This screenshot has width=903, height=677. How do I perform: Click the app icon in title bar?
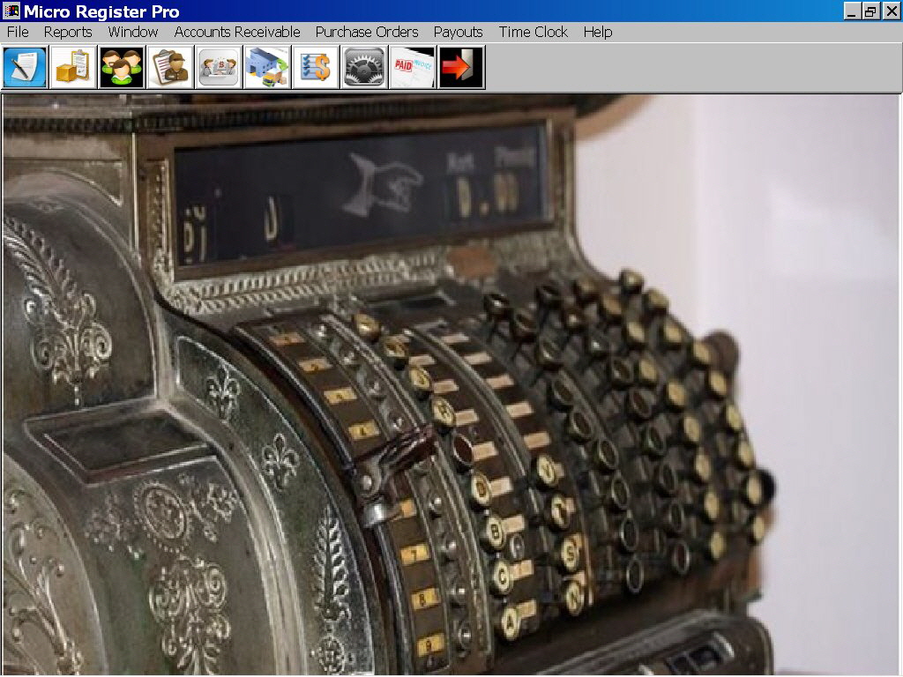coord(11,11)
